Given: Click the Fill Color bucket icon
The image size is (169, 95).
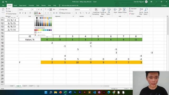Looking at the screenshot, I should (35, 13).
